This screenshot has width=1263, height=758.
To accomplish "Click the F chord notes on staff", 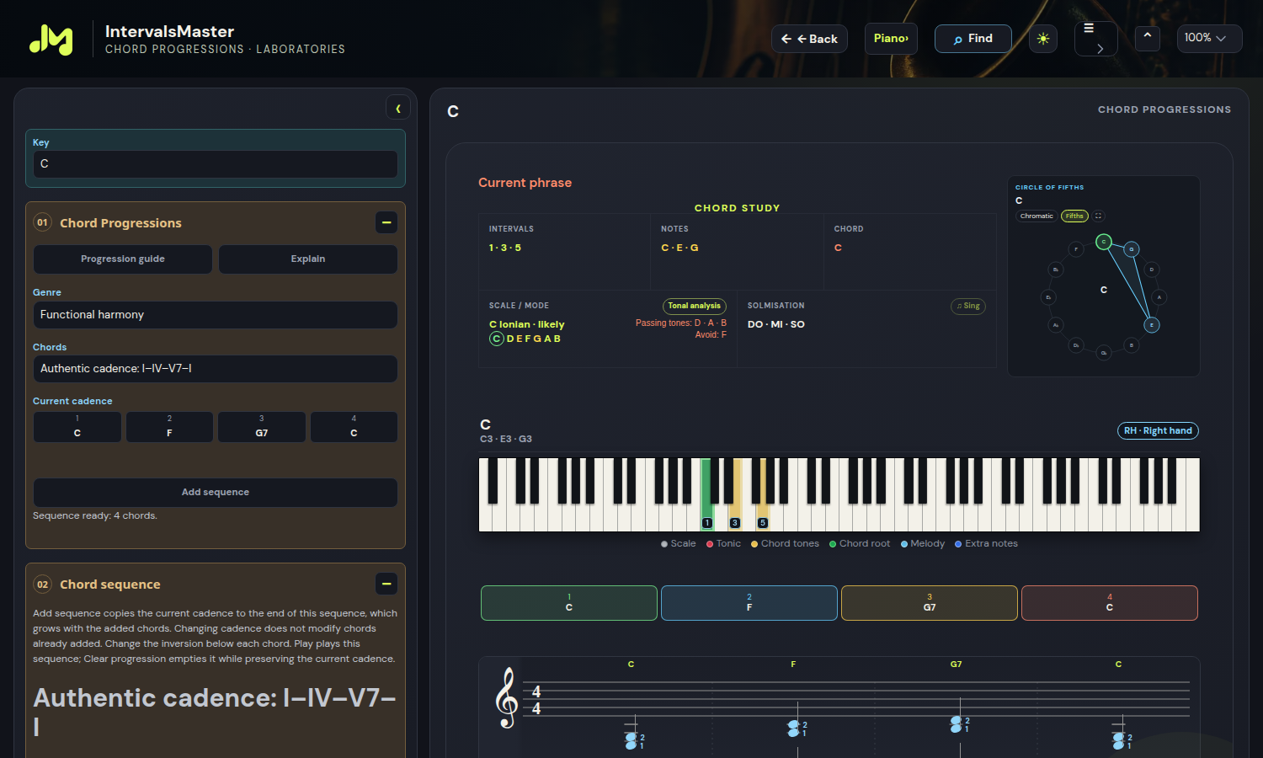I will coord(793,729).
